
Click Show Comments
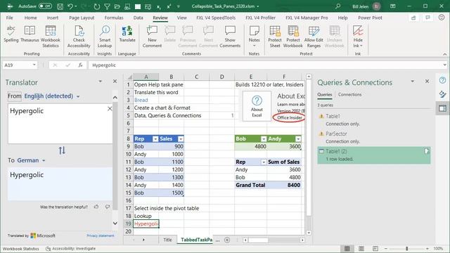pyautogui.click(x=230, y=37)
